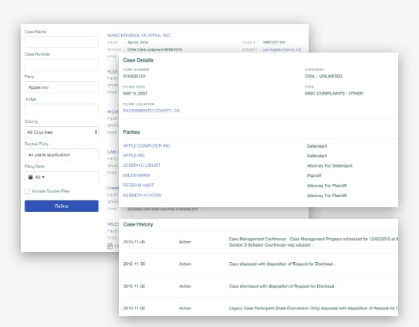Select the MISC COMPLAINTS - OTHER type value

[x=334, y=94]
